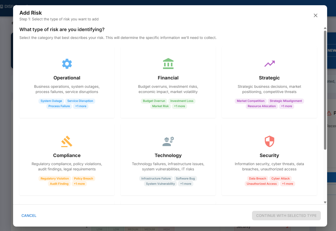Screen dimensions: 336x231
Task: Click the Technology engineer icon
Action: coord(168,141)
